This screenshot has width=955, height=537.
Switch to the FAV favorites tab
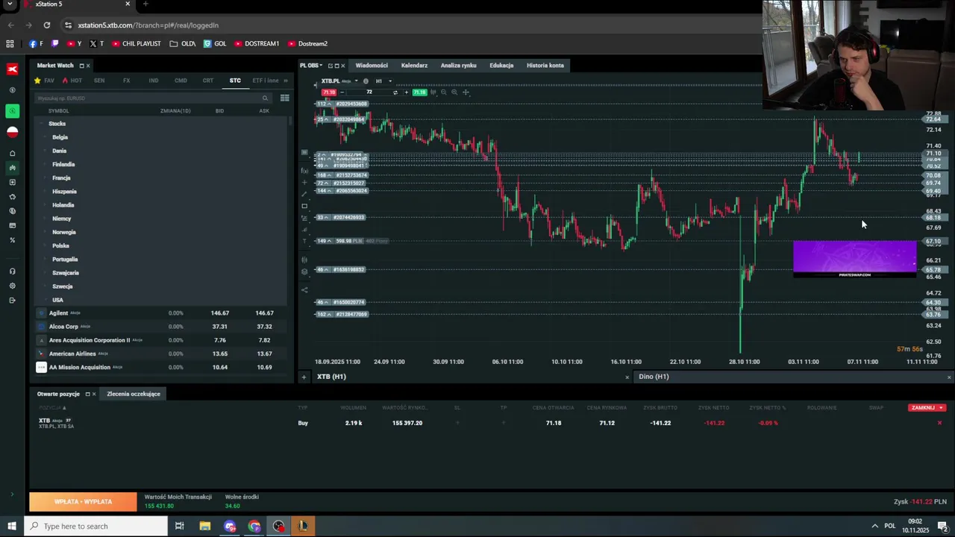[44, 81]
